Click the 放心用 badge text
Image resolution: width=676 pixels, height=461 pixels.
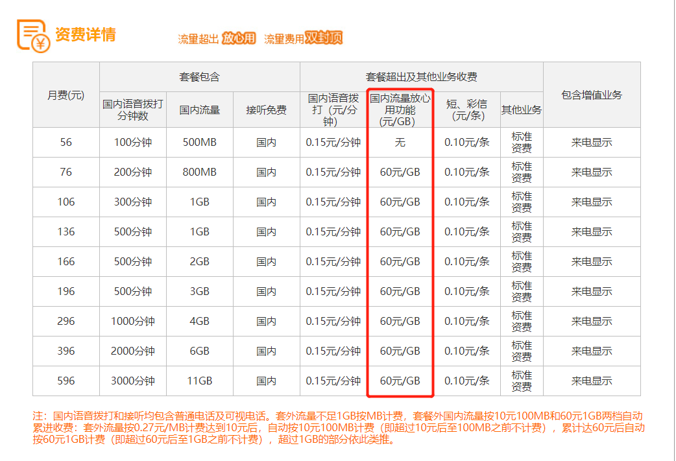click(239, 38)
